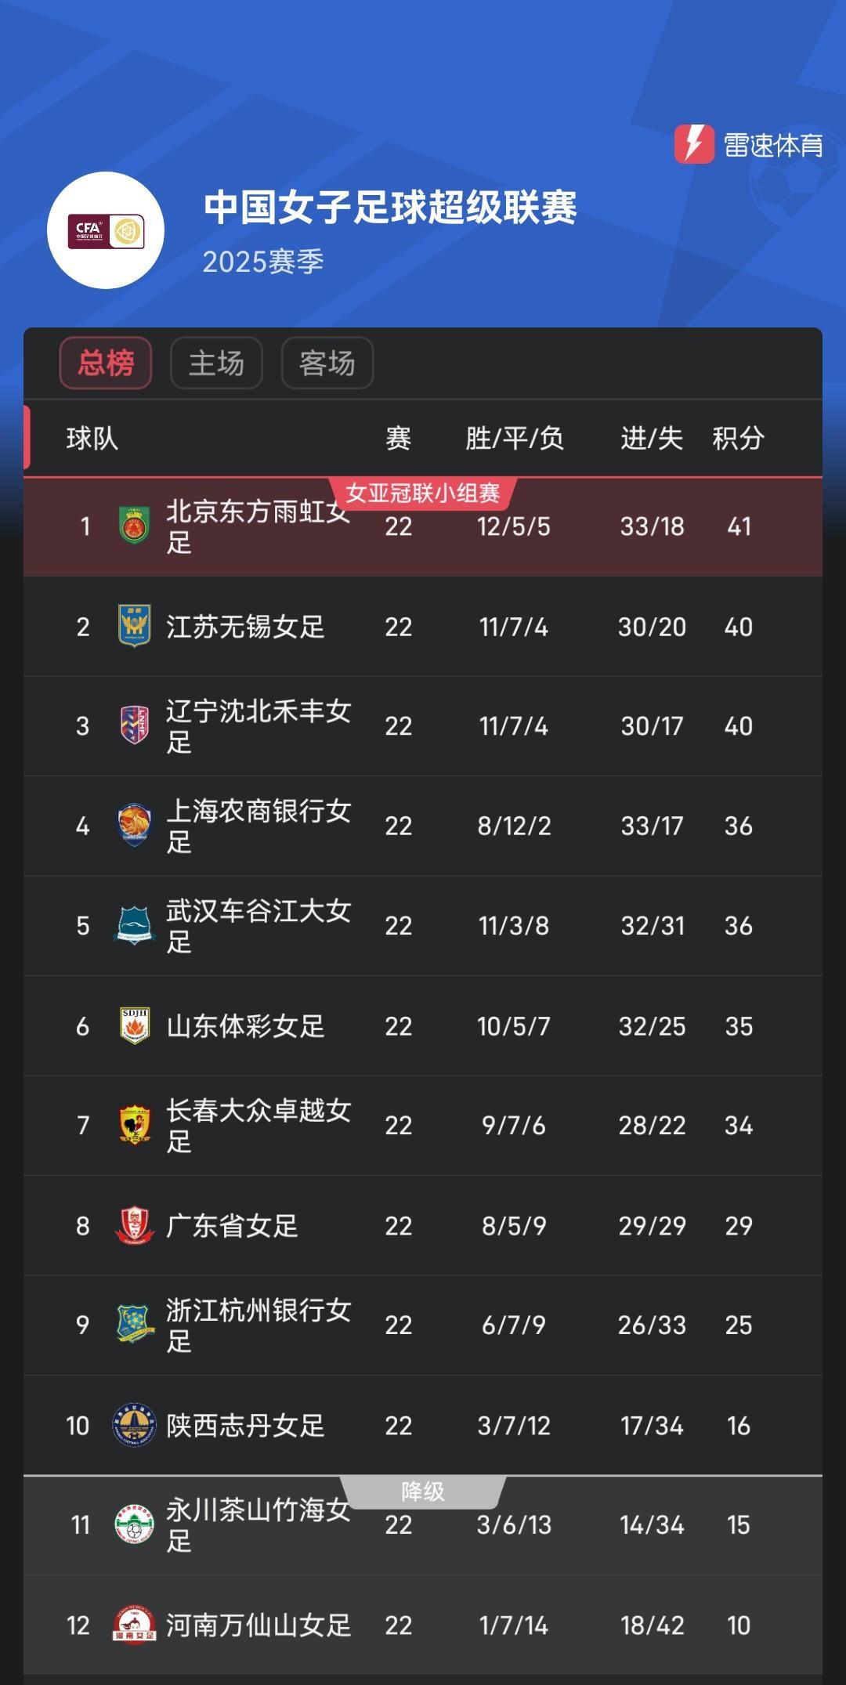Switch to the 总榜 overall standings tab
This screenshot has width=846, height=1685.
click(106, 363)
